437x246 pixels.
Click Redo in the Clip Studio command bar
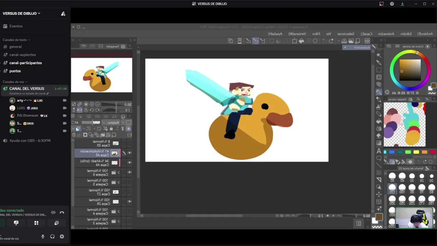coord(324,41)
